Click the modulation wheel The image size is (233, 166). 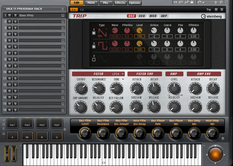pos(14,154)
